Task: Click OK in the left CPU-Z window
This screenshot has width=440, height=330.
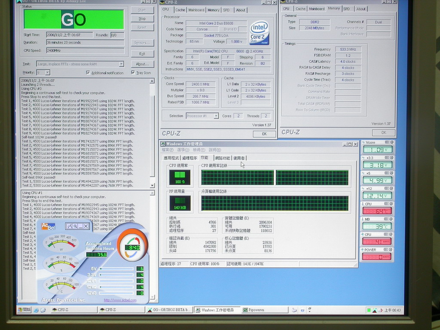Action: [264, 134]
